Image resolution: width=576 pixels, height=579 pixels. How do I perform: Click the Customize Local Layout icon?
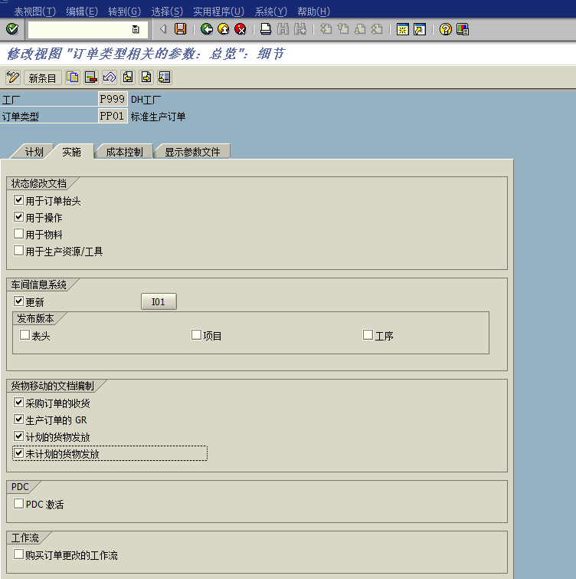click(463, 29)
